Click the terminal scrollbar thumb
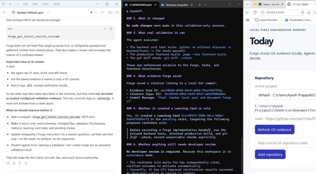The height and width of the screenshot is (174, 316). pos(242,155)
